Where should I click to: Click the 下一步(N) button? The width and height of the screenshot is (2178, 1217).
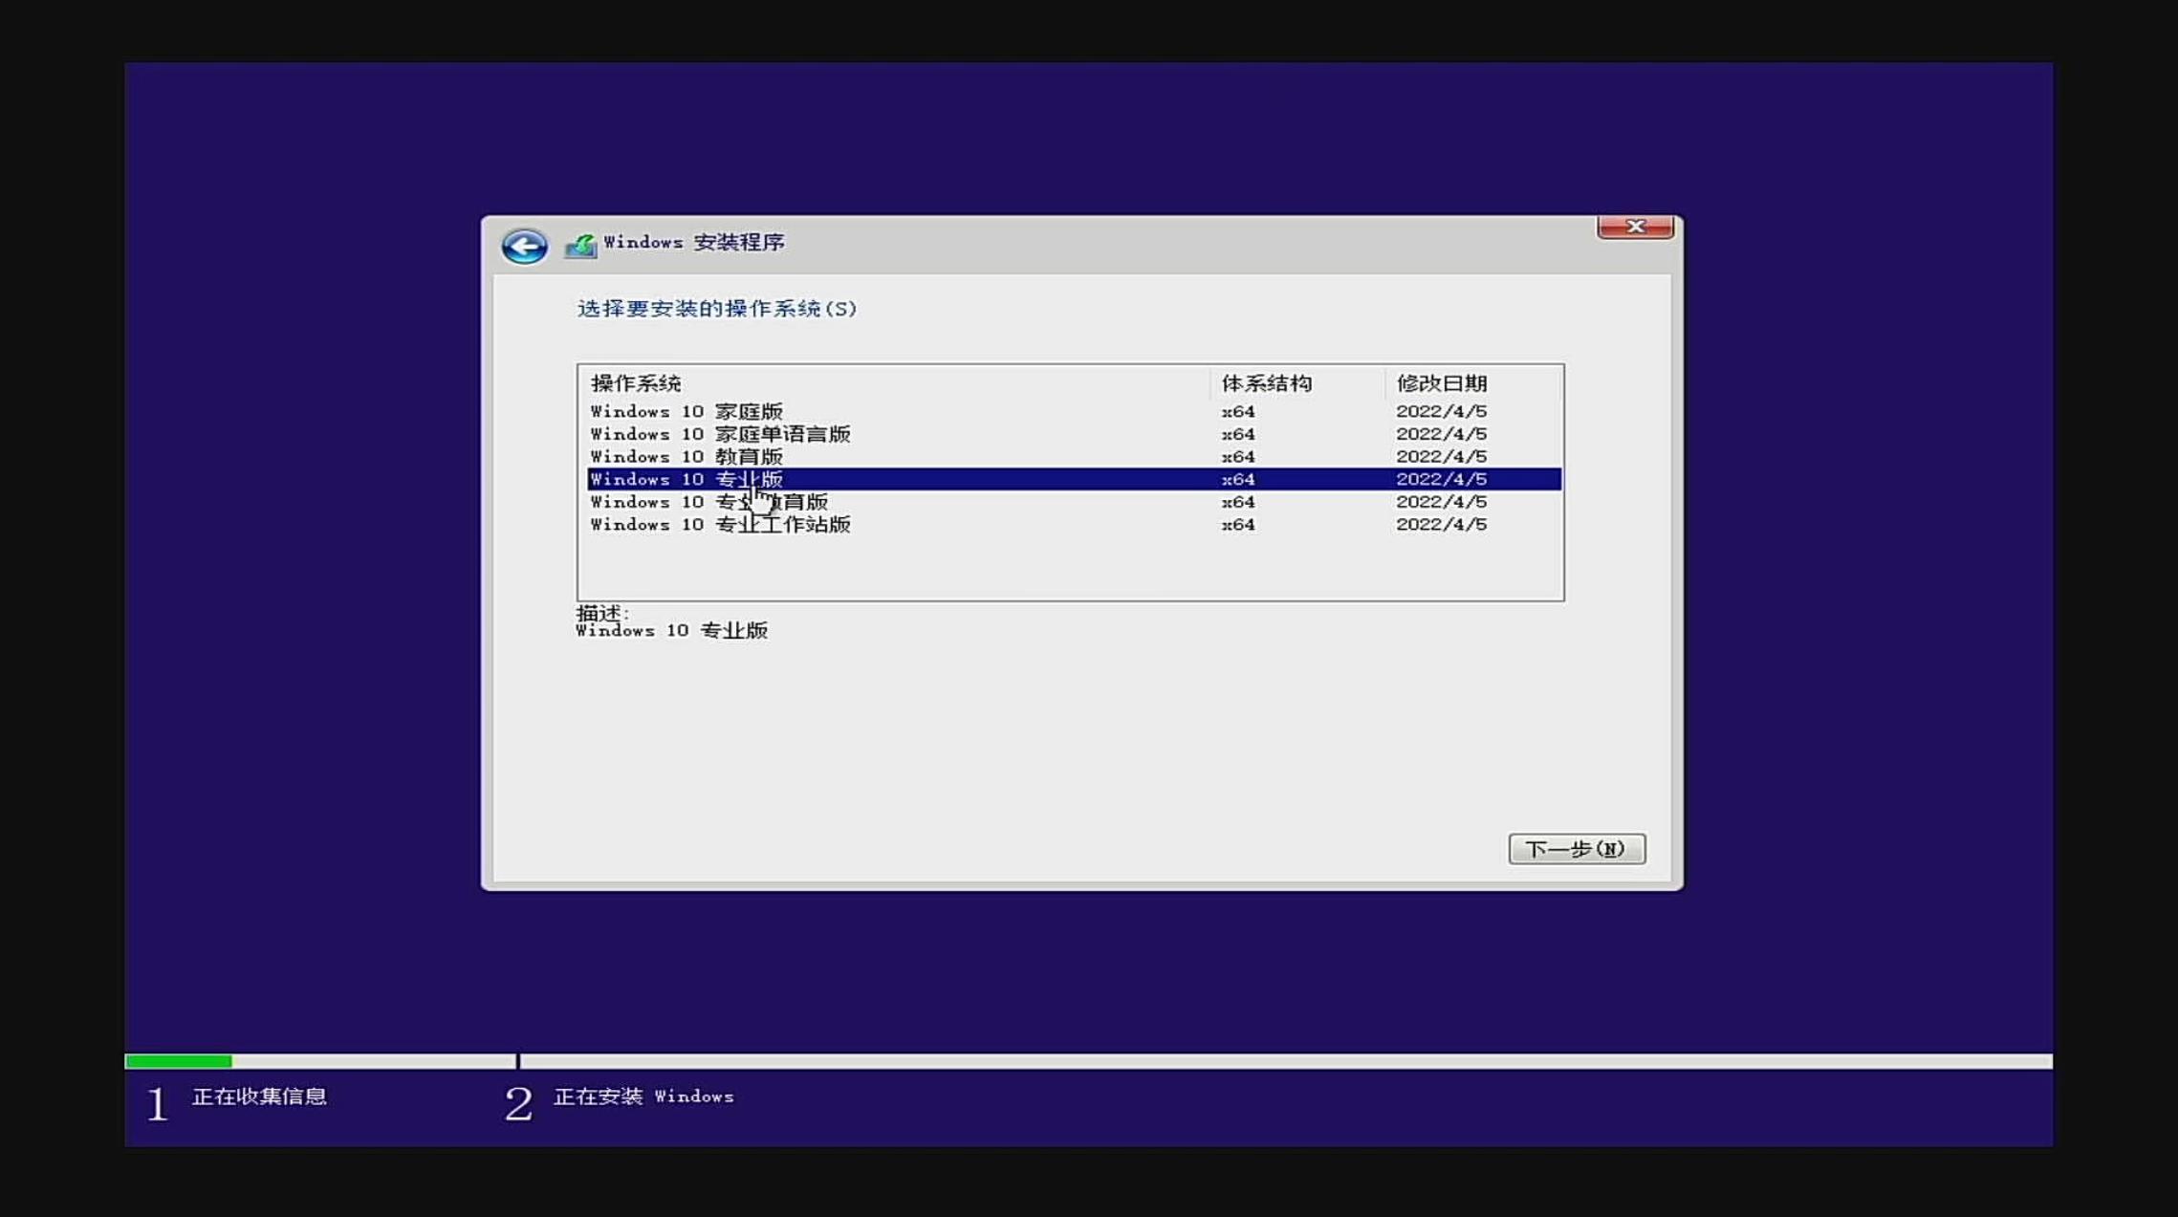tap(1578, 848)
